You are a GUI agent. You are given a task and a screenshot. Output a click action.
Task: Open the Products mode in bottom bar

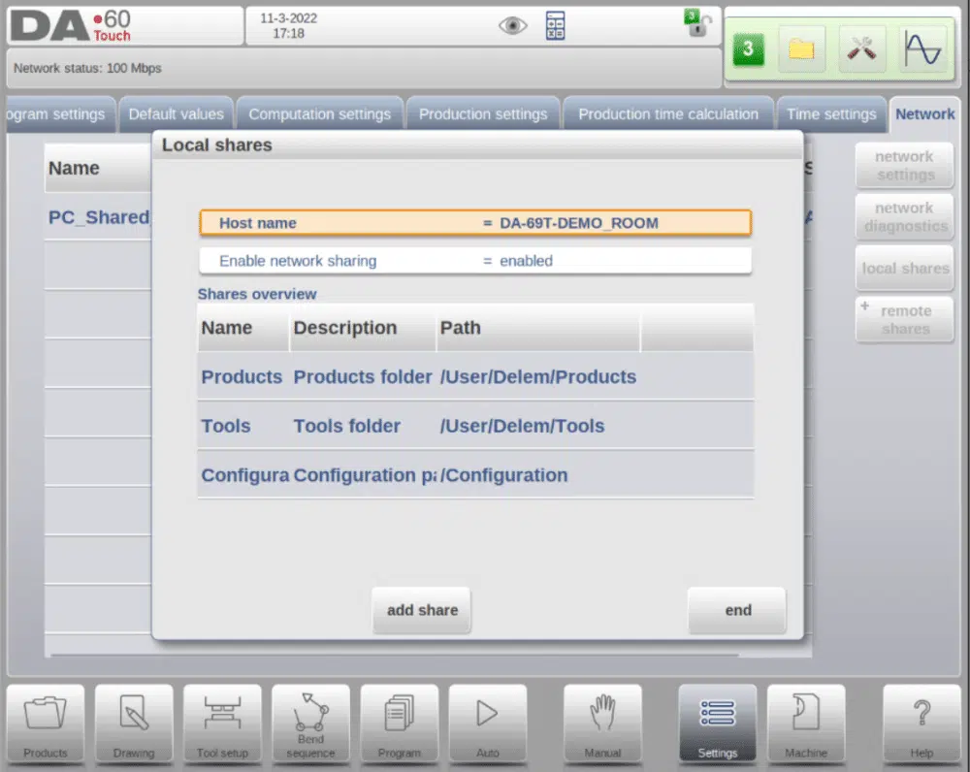(46, 724)
